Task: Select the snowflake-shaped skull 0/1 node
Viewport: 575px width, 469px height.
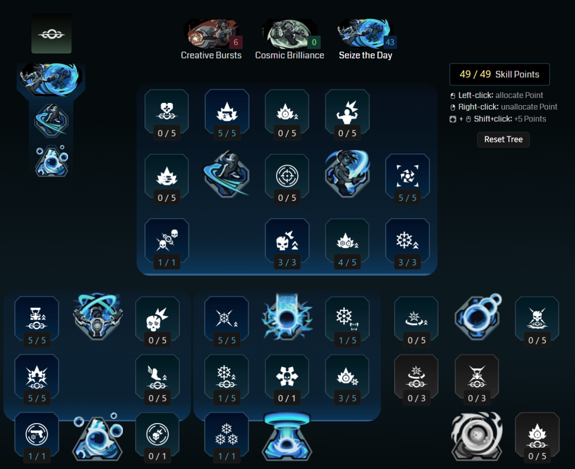Action: (287, 380)
